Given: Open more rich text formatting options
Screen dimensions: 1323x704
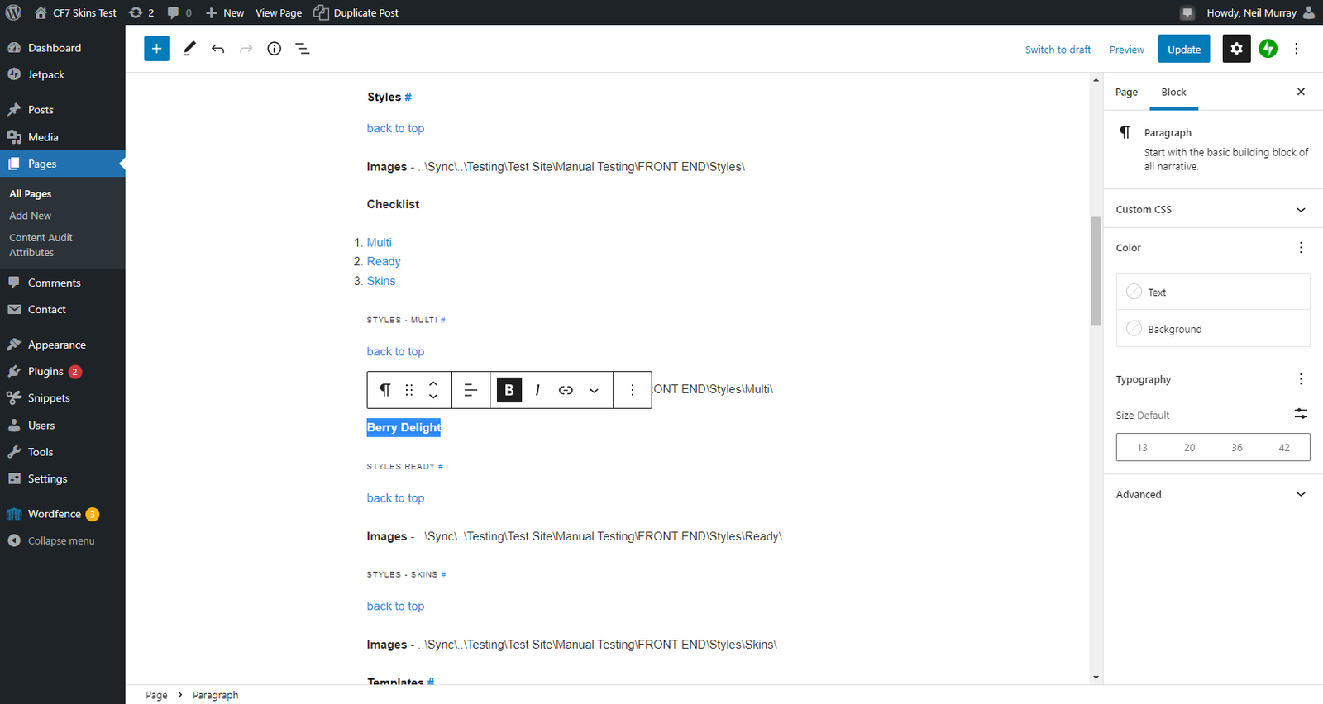Looking at the screenshot, I should pyautogui.click(x=594, y=390).
